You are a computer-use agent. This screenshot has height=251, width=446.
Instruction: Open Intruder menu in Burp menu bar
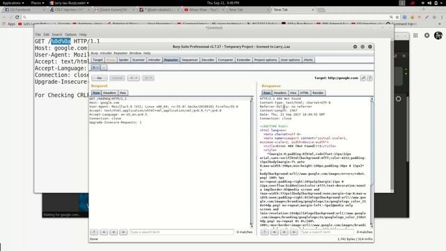106,53
